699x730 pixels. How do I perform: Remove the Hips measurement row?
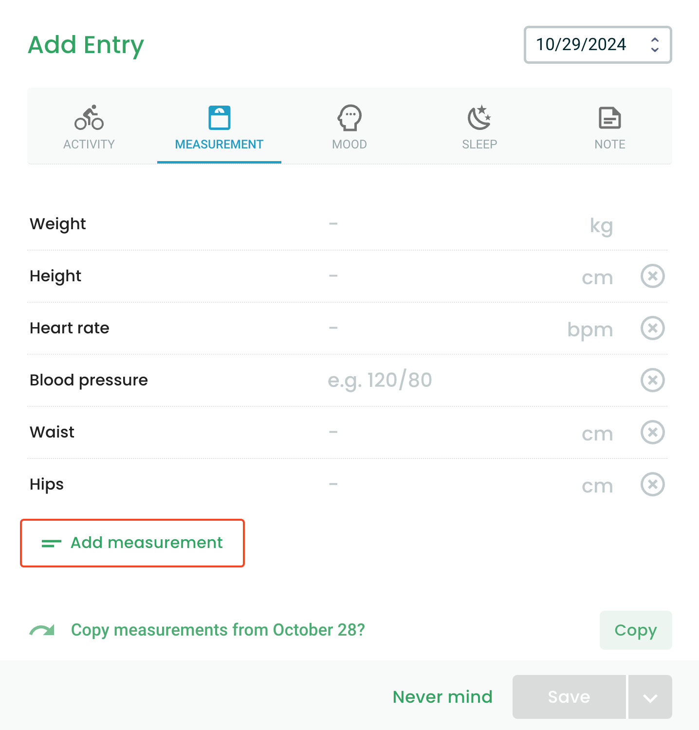pos(653,484)
